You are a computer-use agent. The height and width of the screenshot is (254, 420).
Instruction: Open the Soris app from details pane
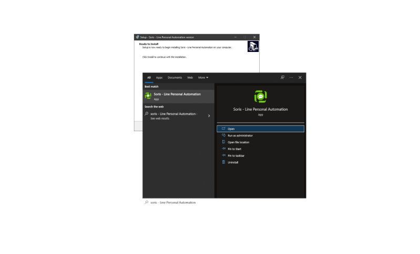pyautogui.click(x=260, y=129)
